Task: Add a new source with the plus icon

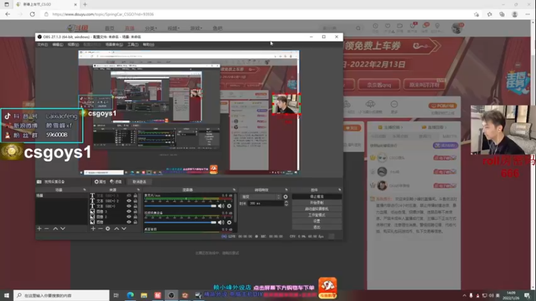Action: click(93, 229)
